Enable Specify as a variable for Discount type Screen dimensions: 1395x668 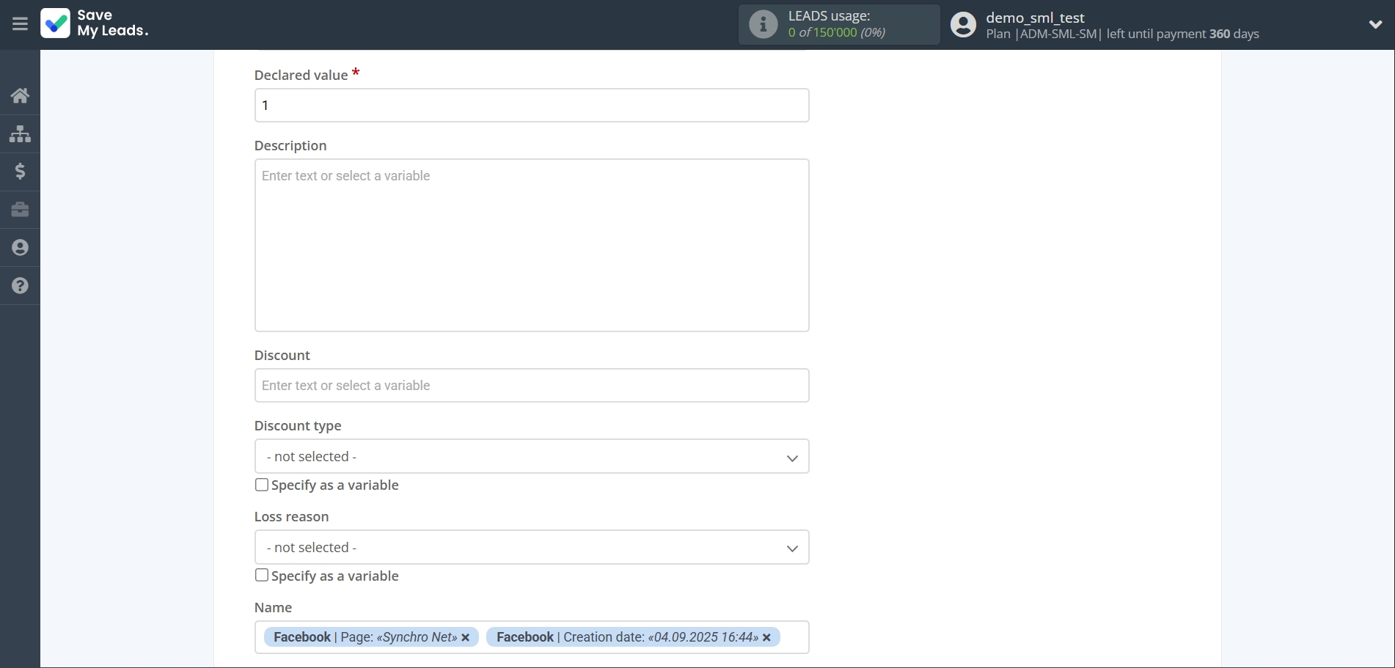(x=262, y=485)
